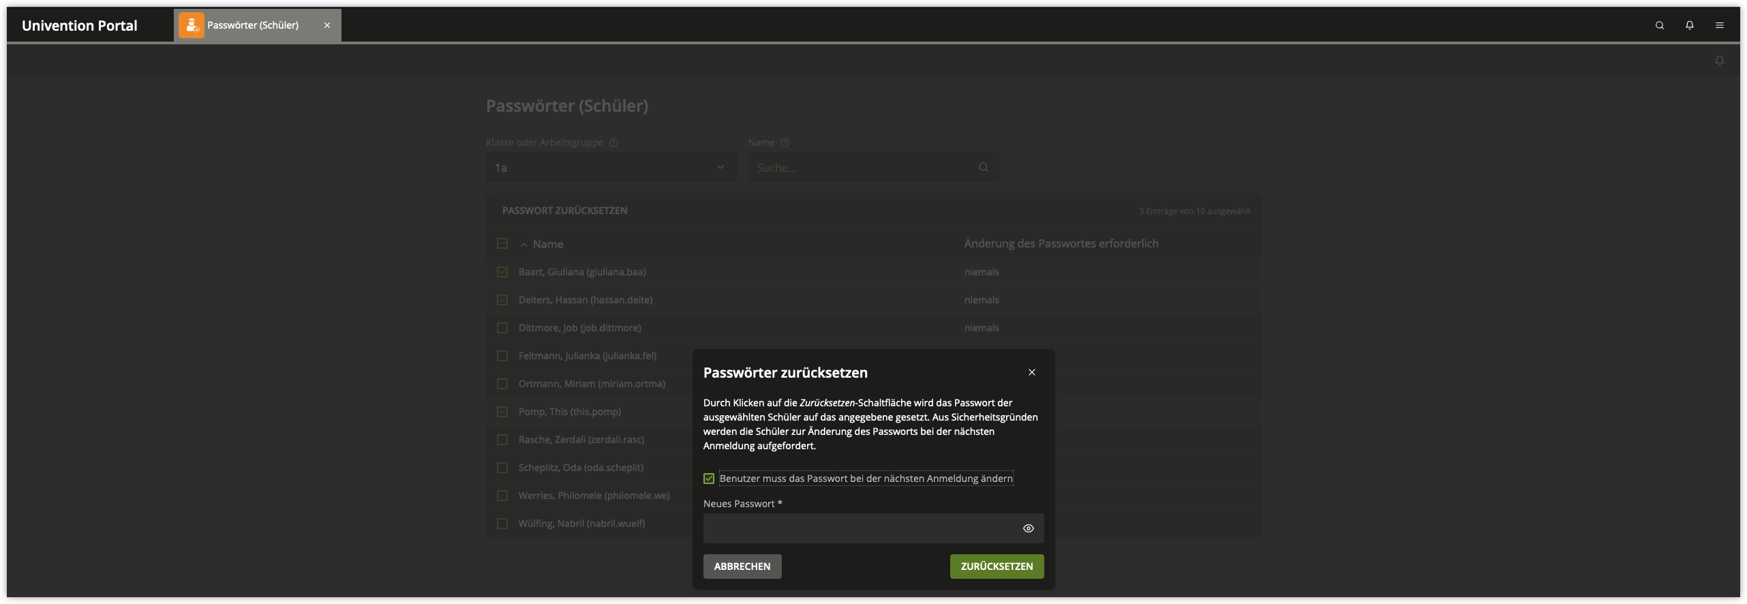Click the row text Scheplitz, Oda (oda.scheplit)

click(581, 468)
